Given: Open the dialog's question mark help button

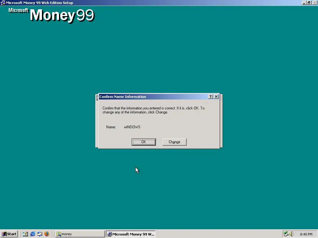Looking at the screenshot, I should pyautogui.click(x=210, y=97).
